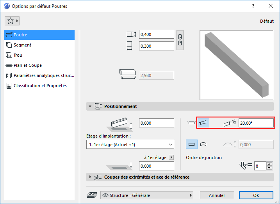Toggle the chain link for beam dimensions
Screen dimensions: 280x204
click(180, 40)
